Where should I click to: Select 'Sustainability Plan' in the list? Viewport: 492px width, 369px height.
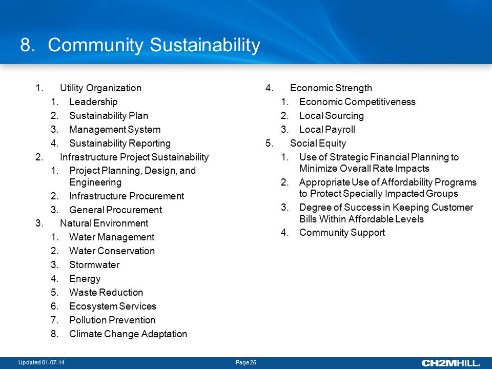point(109,115)
